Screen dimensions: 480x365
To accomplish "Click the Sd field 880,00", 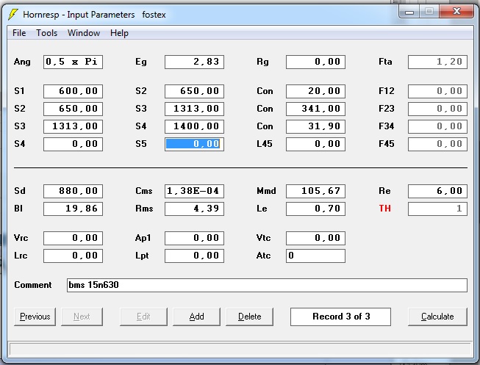I will point(73,191).
